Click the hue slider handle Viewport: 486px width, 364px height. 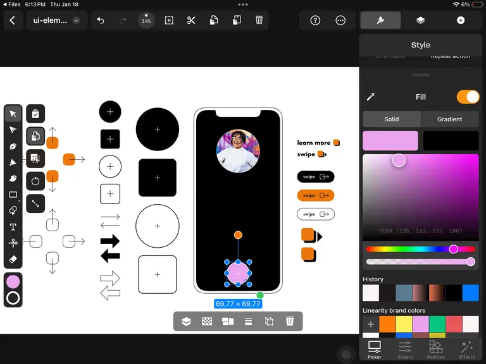click(454, 249)
